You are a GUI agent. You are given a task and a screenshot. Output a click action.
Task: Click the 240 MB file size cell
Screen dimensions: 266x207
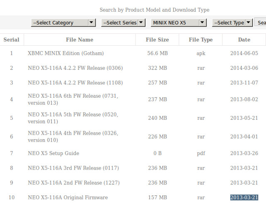point(158,118)
